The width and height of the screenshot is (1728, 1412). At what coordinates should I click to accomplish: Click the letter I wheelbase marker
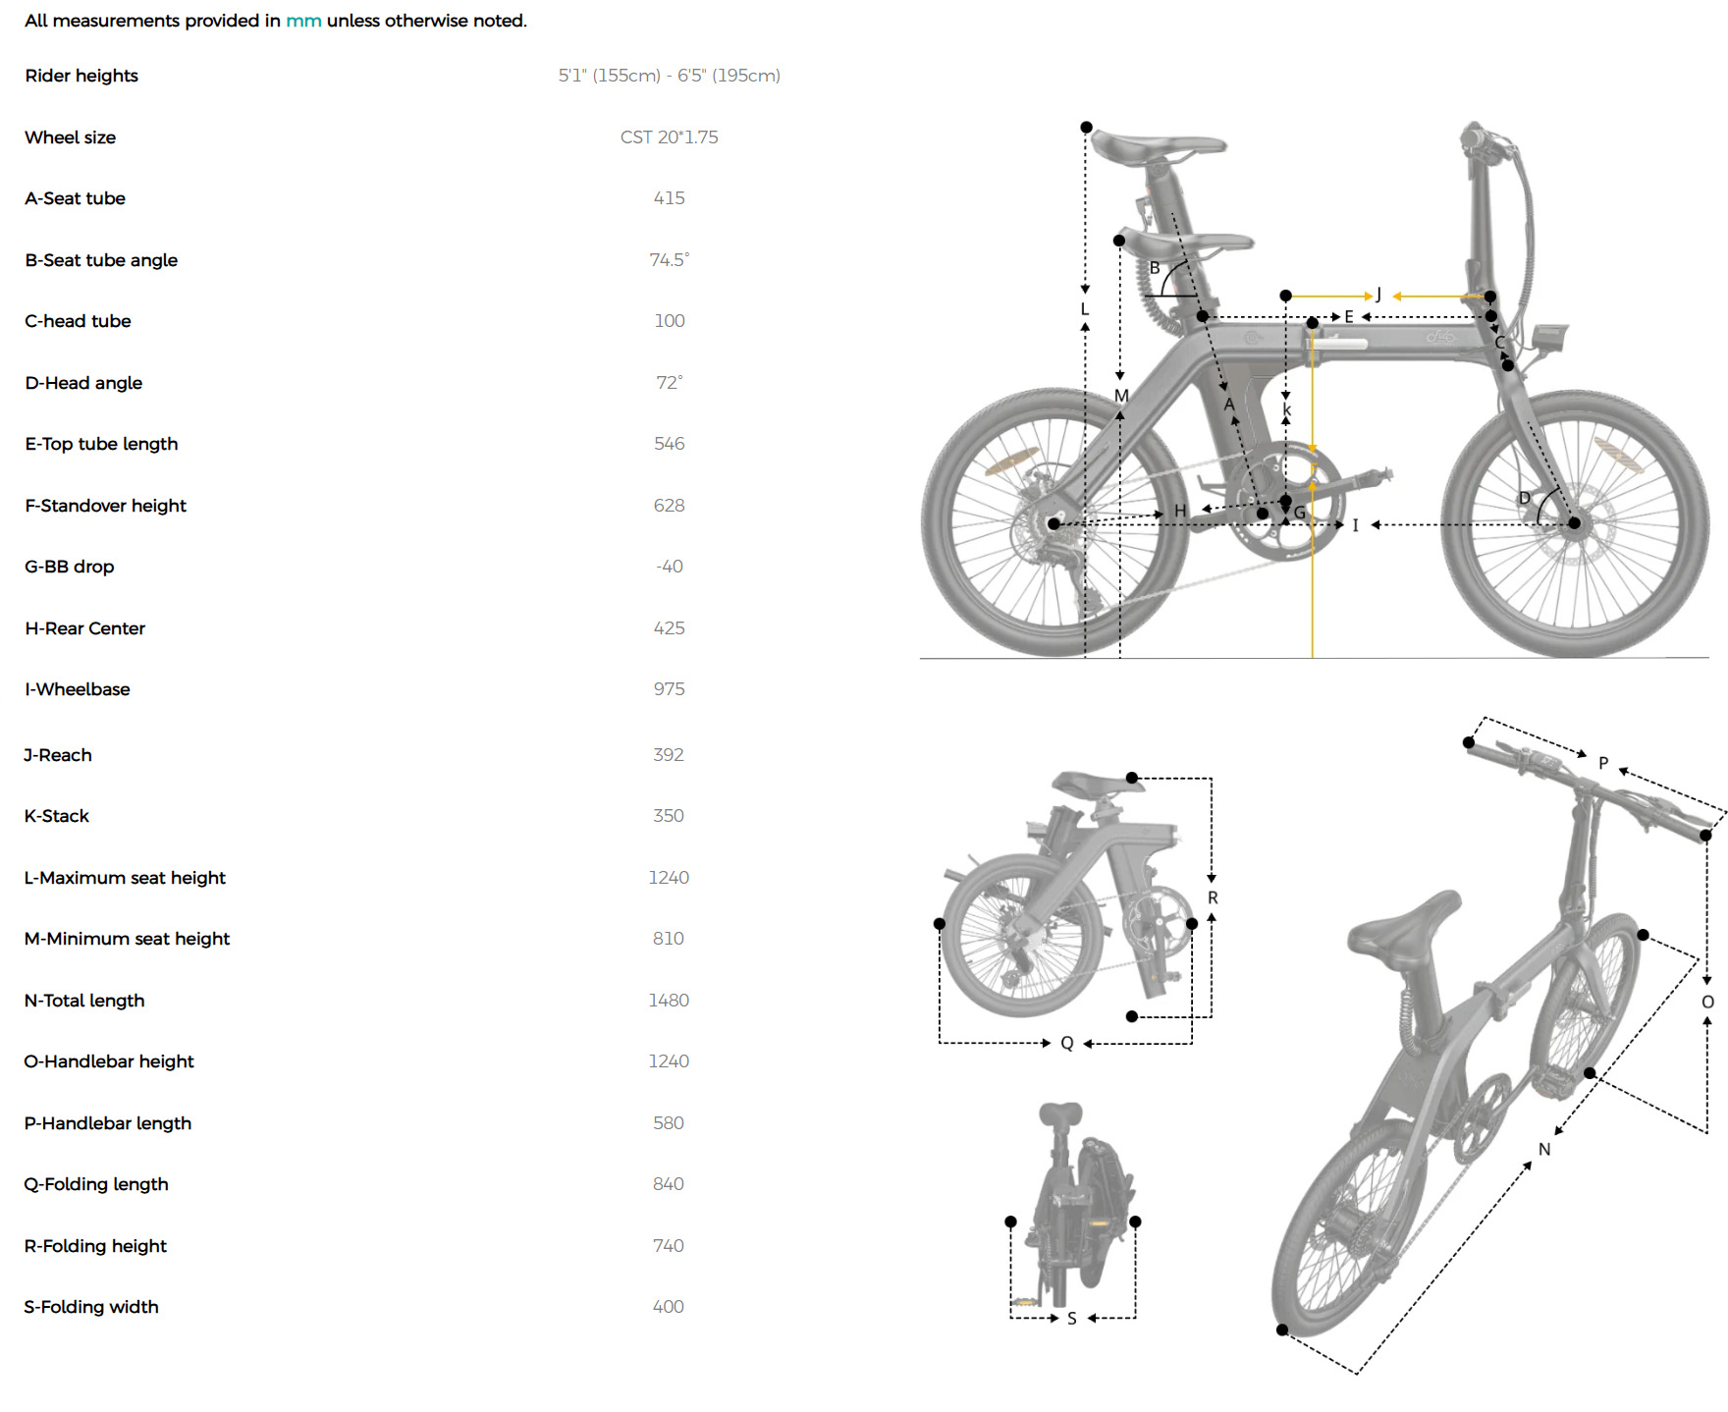click(1356, 525)
